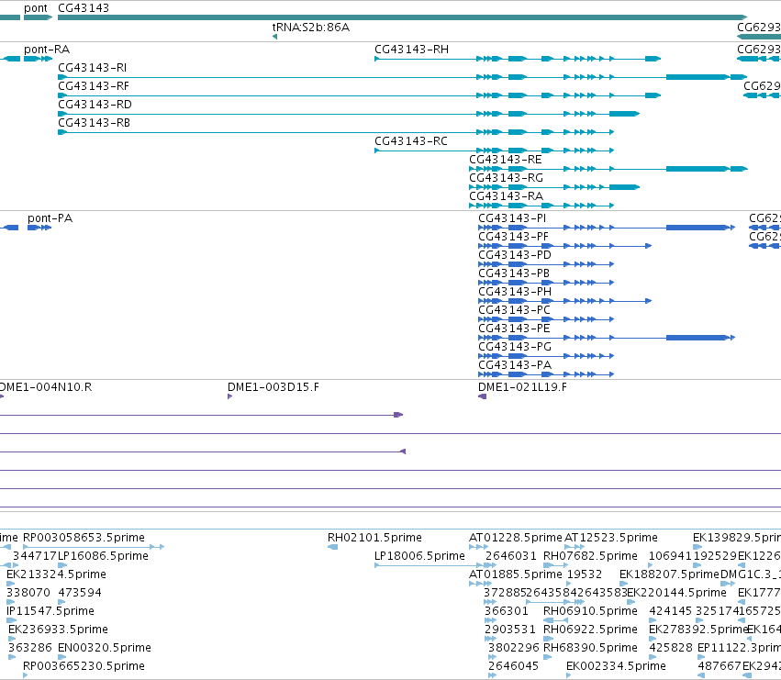This screenshot has height=680, width=781.
Task: Click the RH68390.5prime EST label
Action: coord(590,648)
